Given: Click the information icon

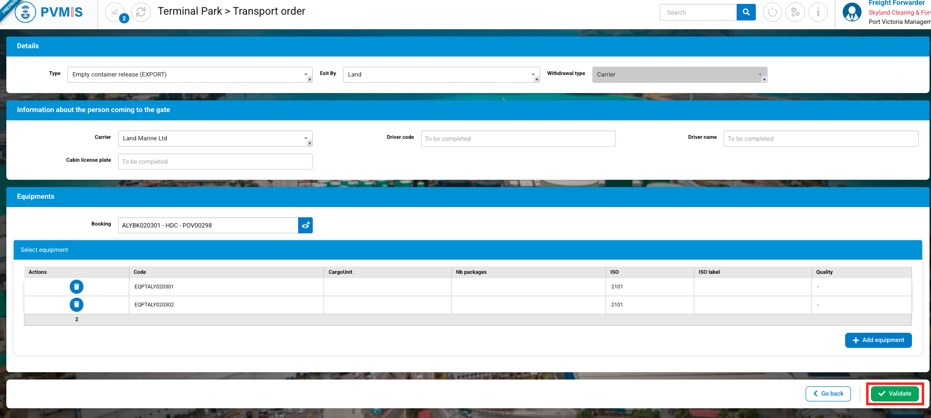Looking at the screenshot, I should (818, 12).
